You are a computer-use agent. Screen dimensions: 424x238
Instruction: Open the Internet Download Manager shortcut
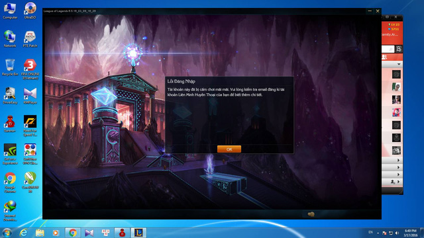click(x=10, y=211)
